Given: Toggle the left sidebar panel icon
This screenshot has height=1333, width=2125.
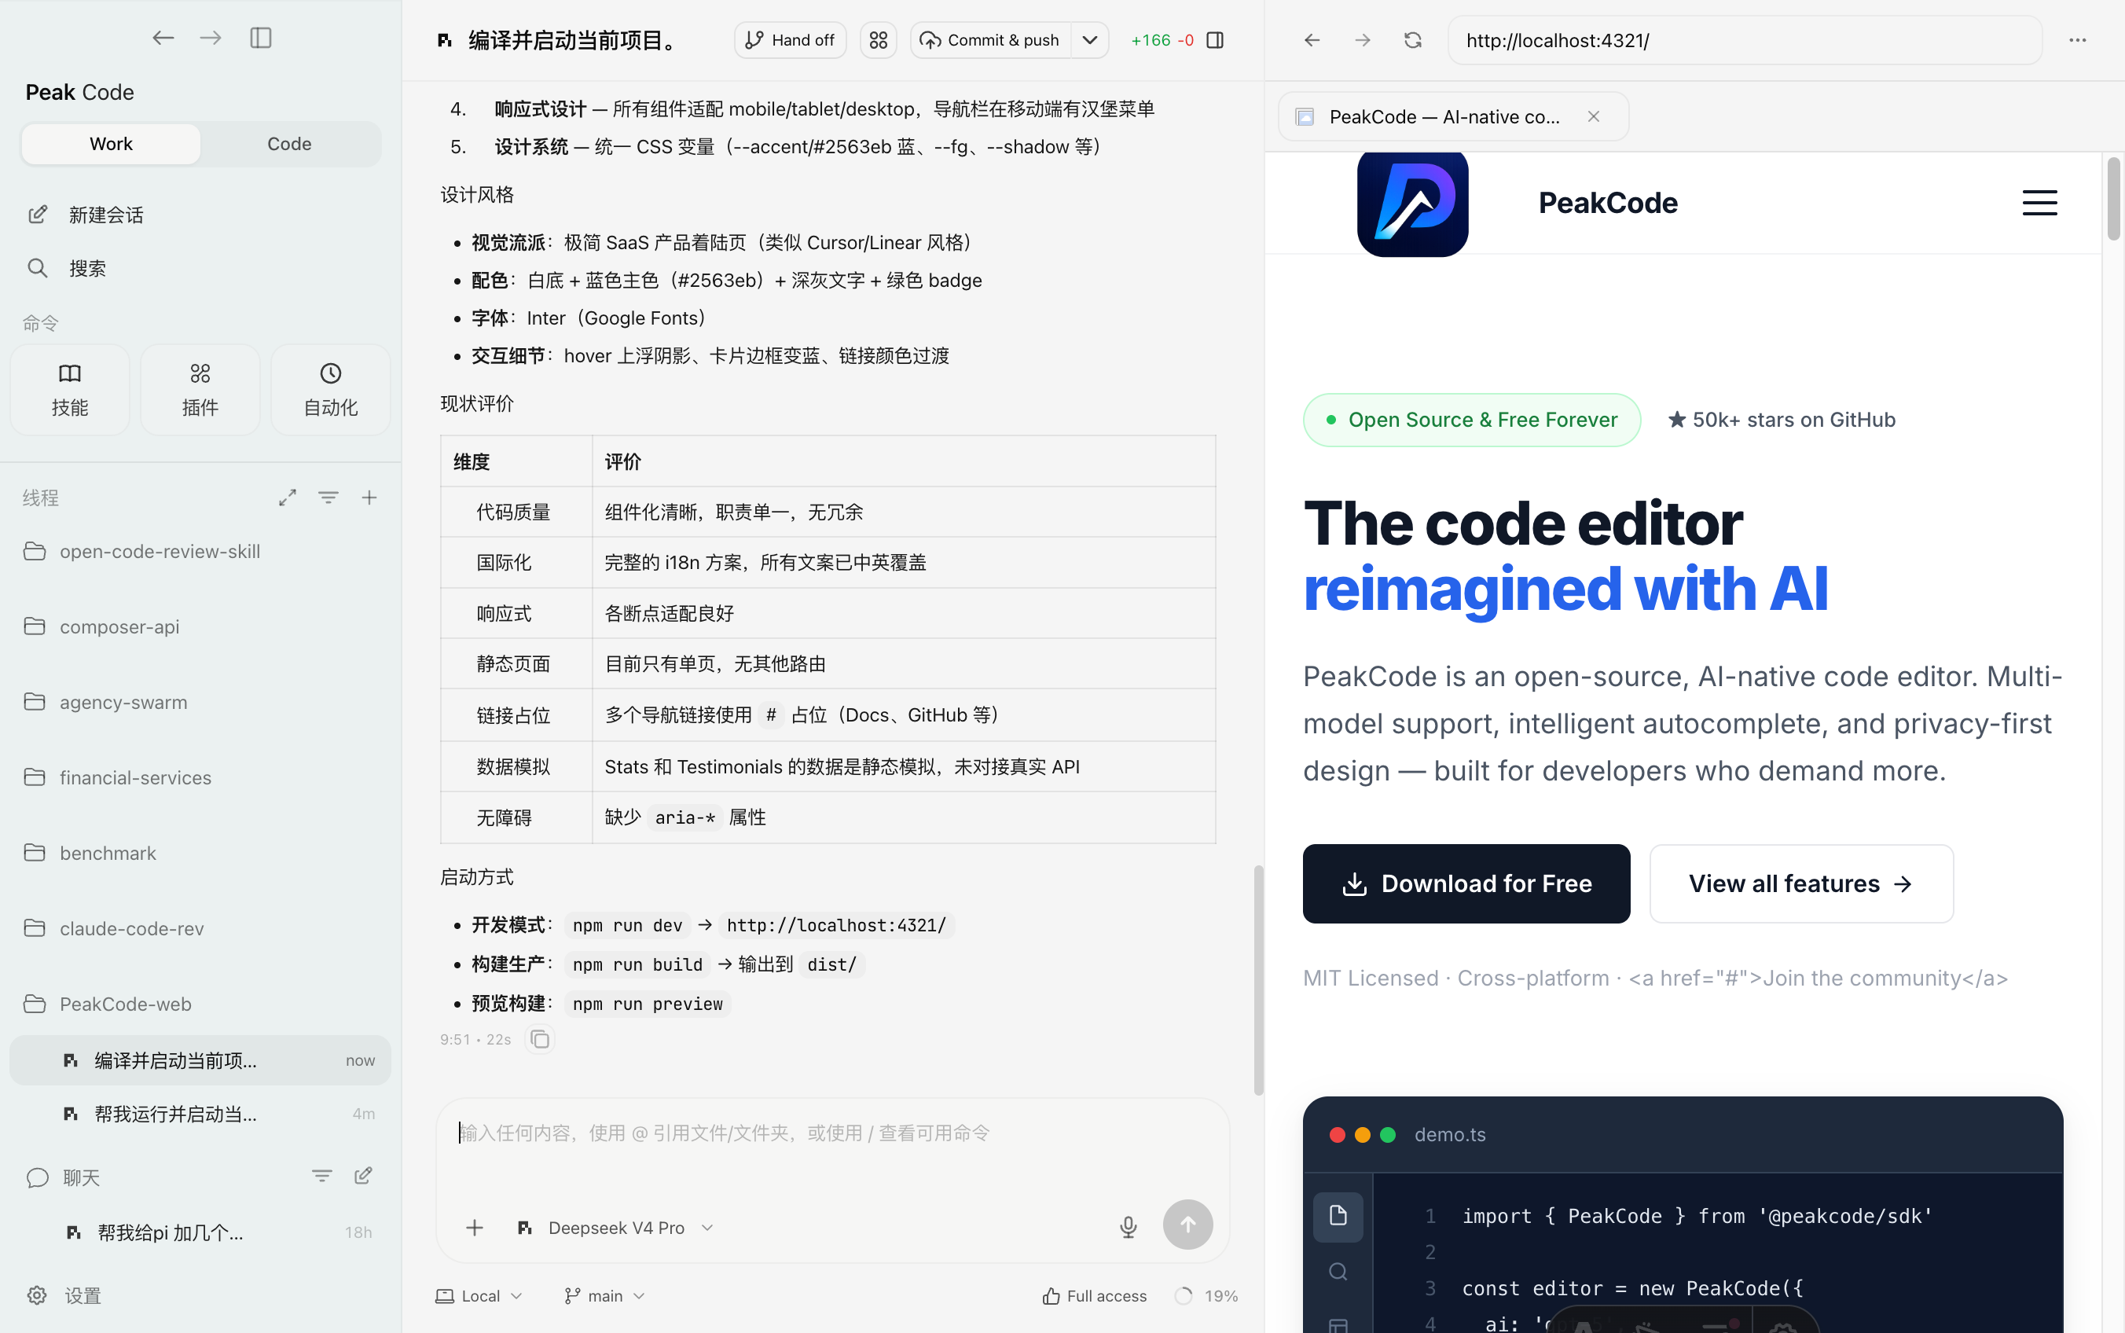Looking at the screenshot, I should (261, 38).
